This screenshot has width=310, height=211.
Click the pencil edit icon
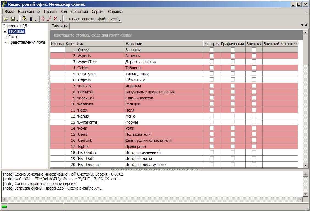pyautogui.click(x=49, y=19)
